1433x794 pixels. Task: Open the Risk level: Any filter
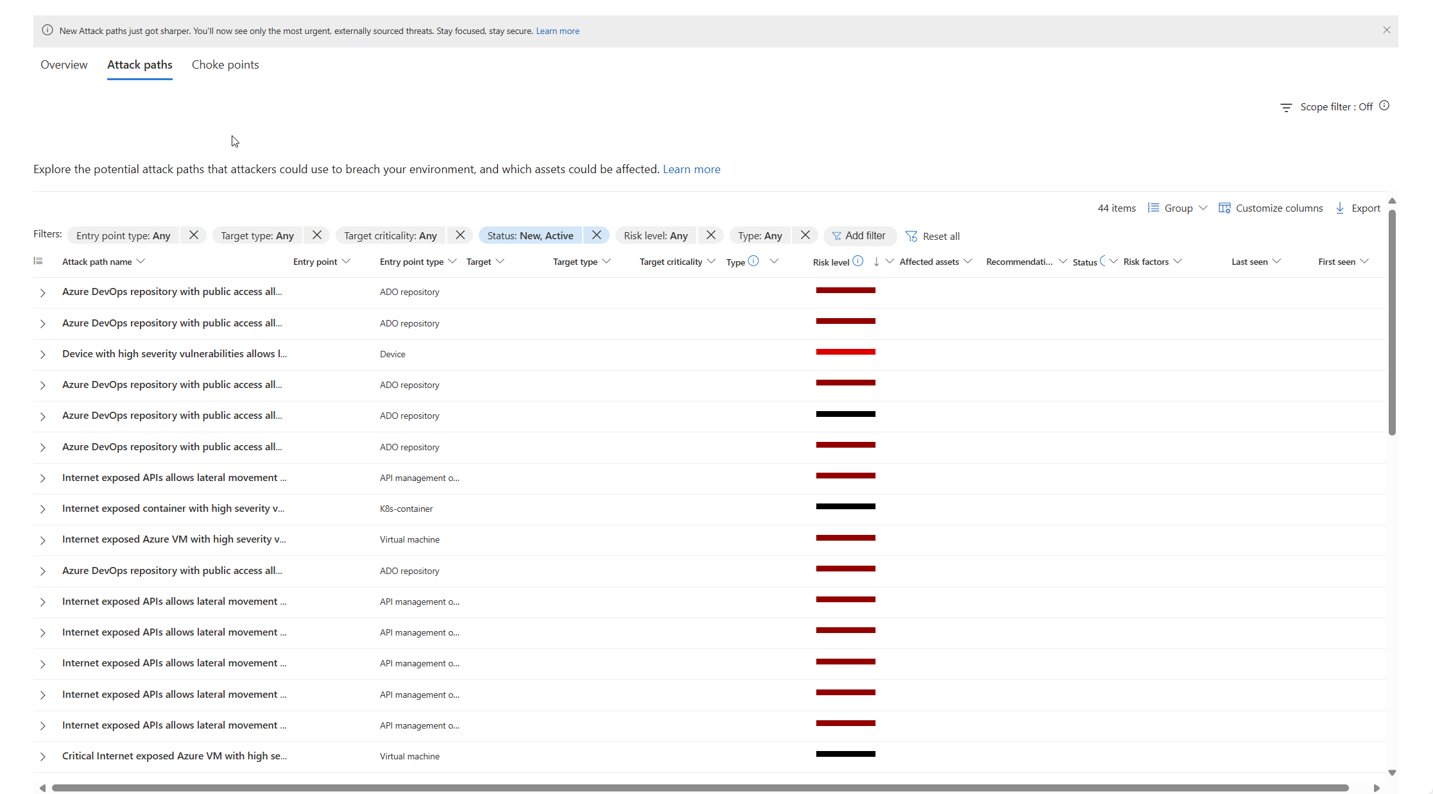[655, 236]
